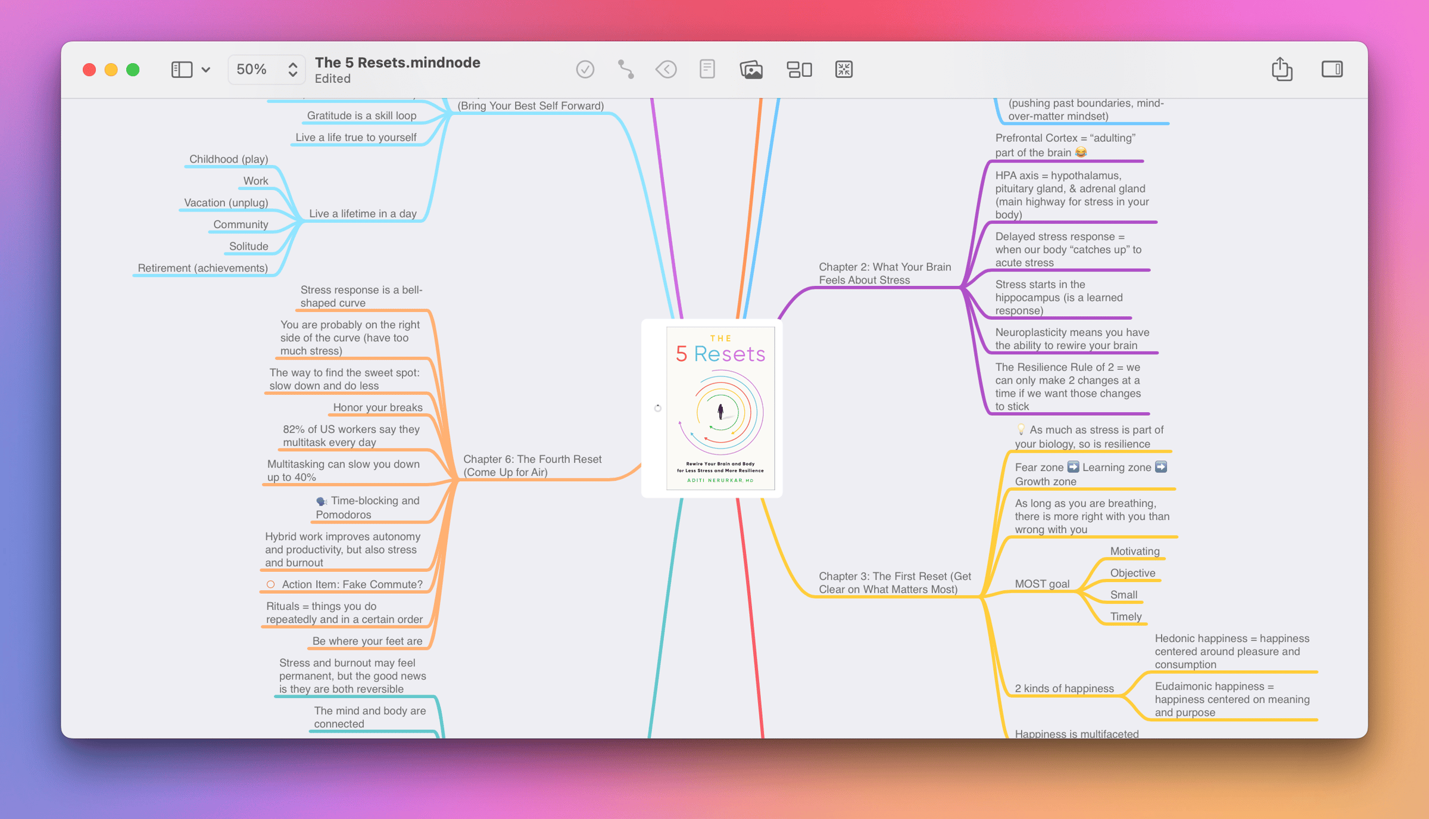Select the Bring Your Best Self Forward node
The image size is (1429, 819).
tap(530, 105)
